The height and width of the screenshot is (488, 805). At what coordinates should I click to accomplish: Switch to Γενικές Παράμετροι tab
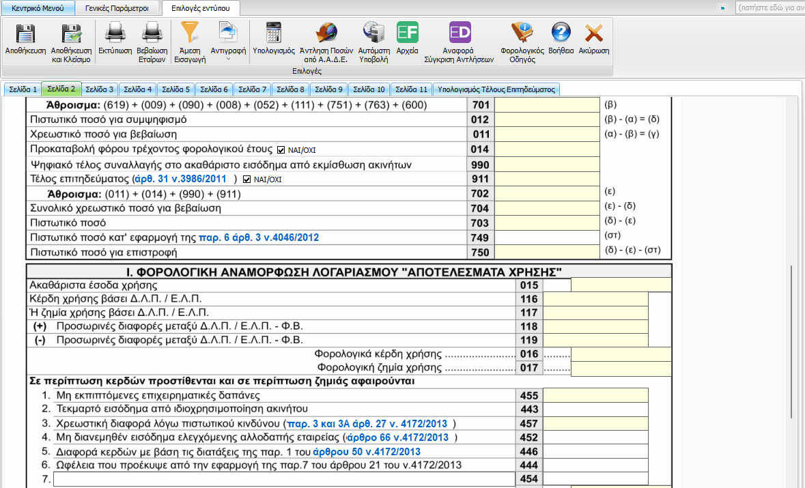(118, 8)
